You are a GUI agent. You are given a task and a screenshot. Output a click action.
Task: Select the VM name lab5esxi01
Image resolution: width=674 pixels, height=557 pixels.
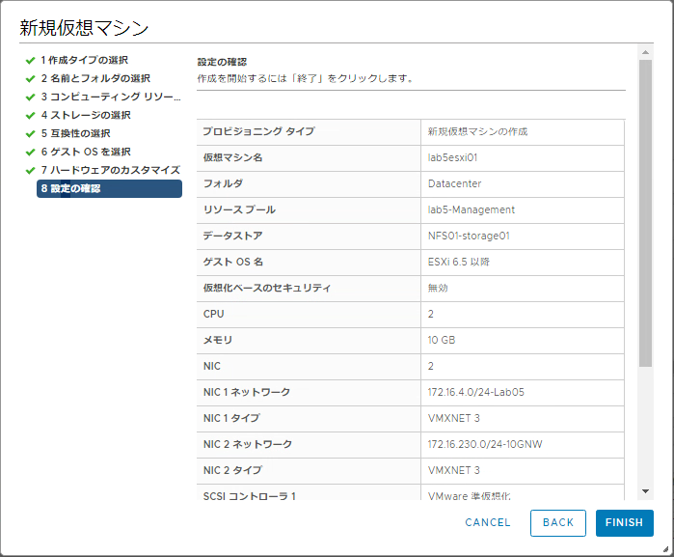pyautogui.click(x=452, y=157)
